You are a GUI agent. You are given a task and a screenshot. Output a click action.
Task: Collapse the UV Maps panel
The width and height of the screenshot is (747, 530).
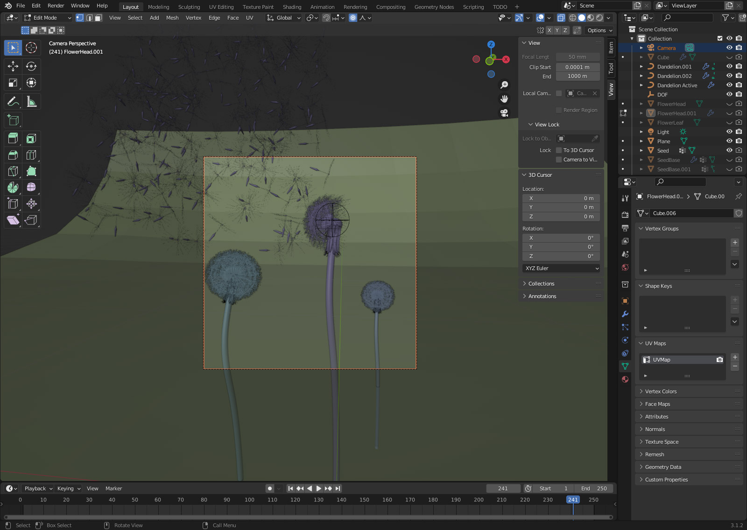655,343
